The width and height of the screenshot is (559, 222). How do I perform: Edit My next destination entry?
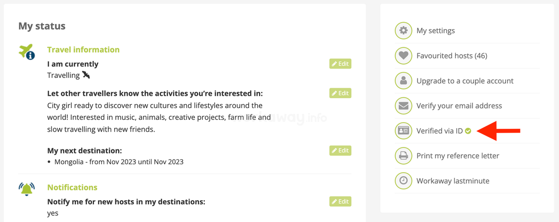340,150
